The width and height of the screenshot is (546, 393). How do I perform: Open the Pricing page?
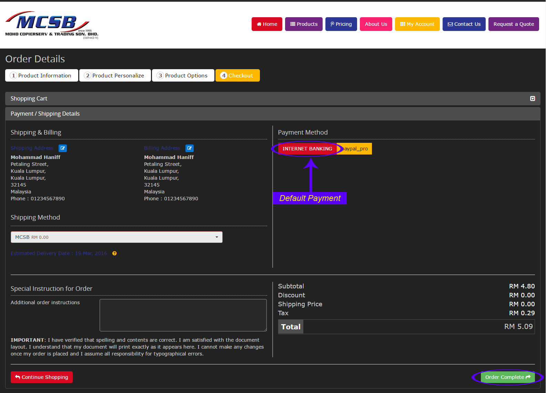pos(341,24)
